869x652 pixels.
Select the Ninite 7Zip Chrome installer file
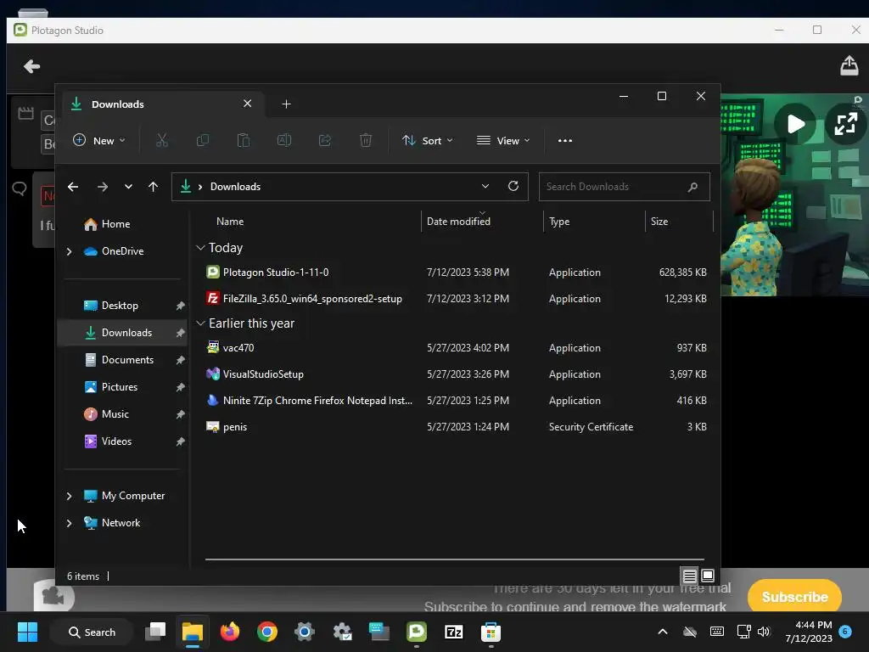tap(456, 401)
